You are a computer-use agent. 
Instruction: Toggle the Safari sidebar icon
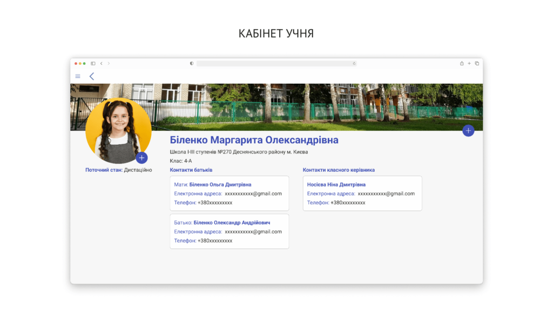(93, 64)
